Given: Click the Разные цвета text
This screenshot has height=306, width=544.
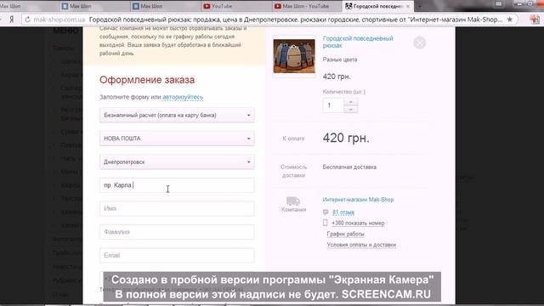Looking at the screenshot, I should coord(340,59).
